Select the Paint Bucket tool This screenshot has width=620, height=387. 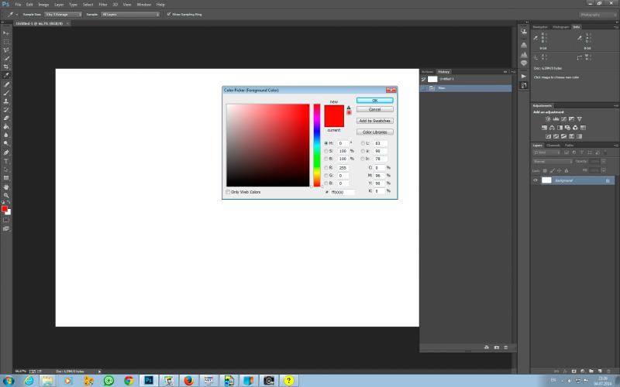point(6,126)
